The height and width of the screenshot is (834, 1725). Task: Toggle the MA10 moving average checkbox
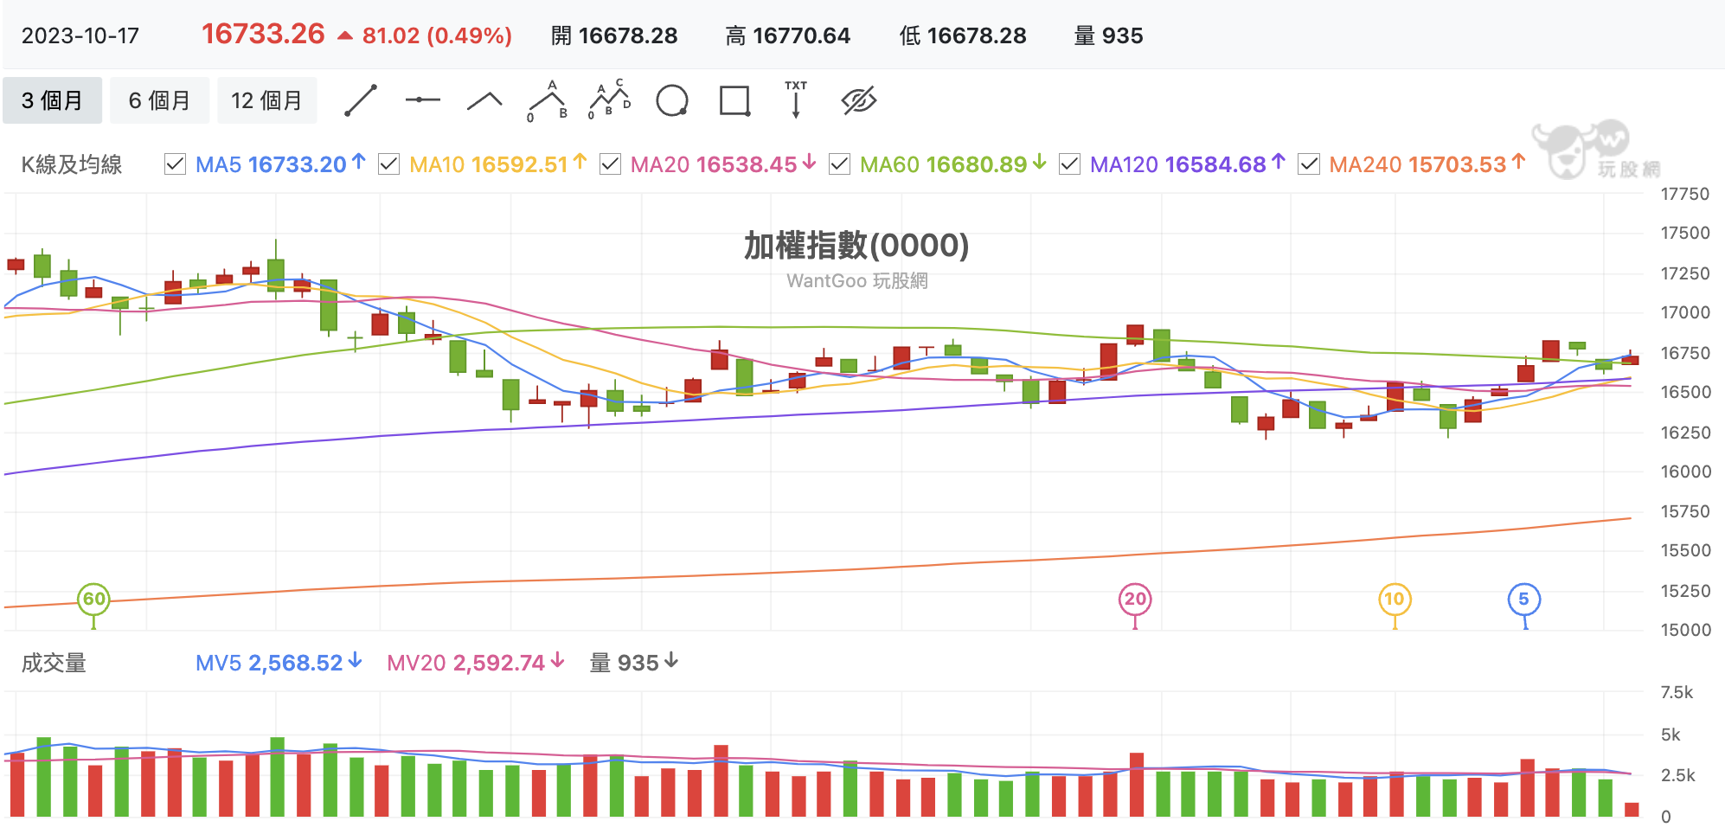(388, 164)
